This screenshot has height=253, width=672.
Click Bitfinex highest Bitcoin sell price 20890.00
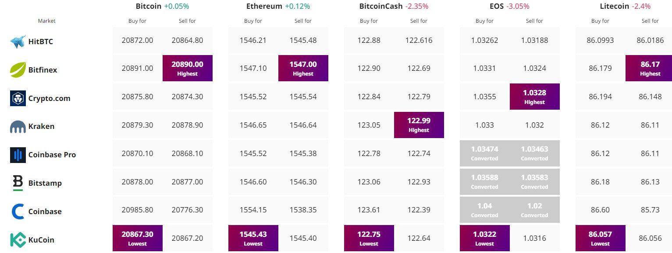[x=188, y=68]
